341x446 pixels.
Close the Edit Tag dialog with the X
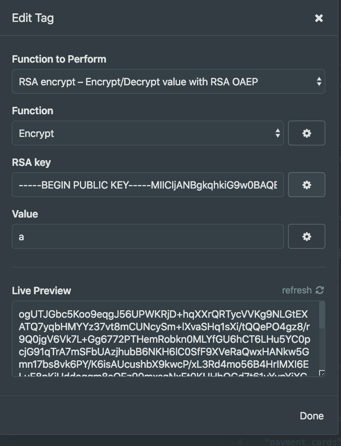point(319,18)
